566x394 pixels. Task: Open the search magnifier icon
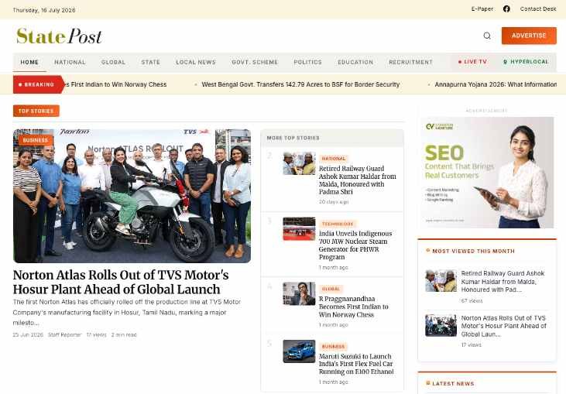pyautogui.click(x=487, y=36)
